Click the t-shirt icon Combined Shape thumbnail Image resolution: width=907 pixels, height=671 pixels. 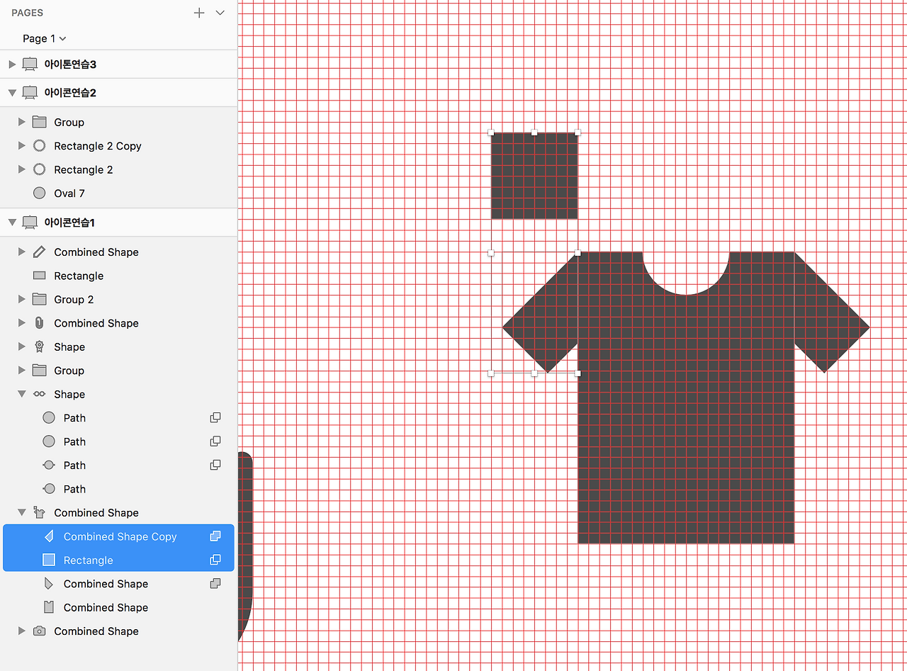40,512
